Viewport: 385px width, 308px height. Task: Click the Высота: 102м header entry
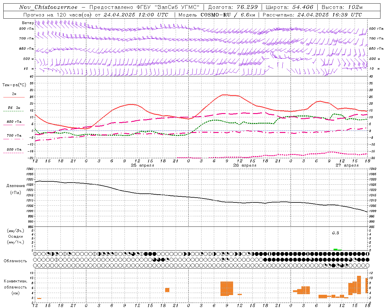[342, 7]
